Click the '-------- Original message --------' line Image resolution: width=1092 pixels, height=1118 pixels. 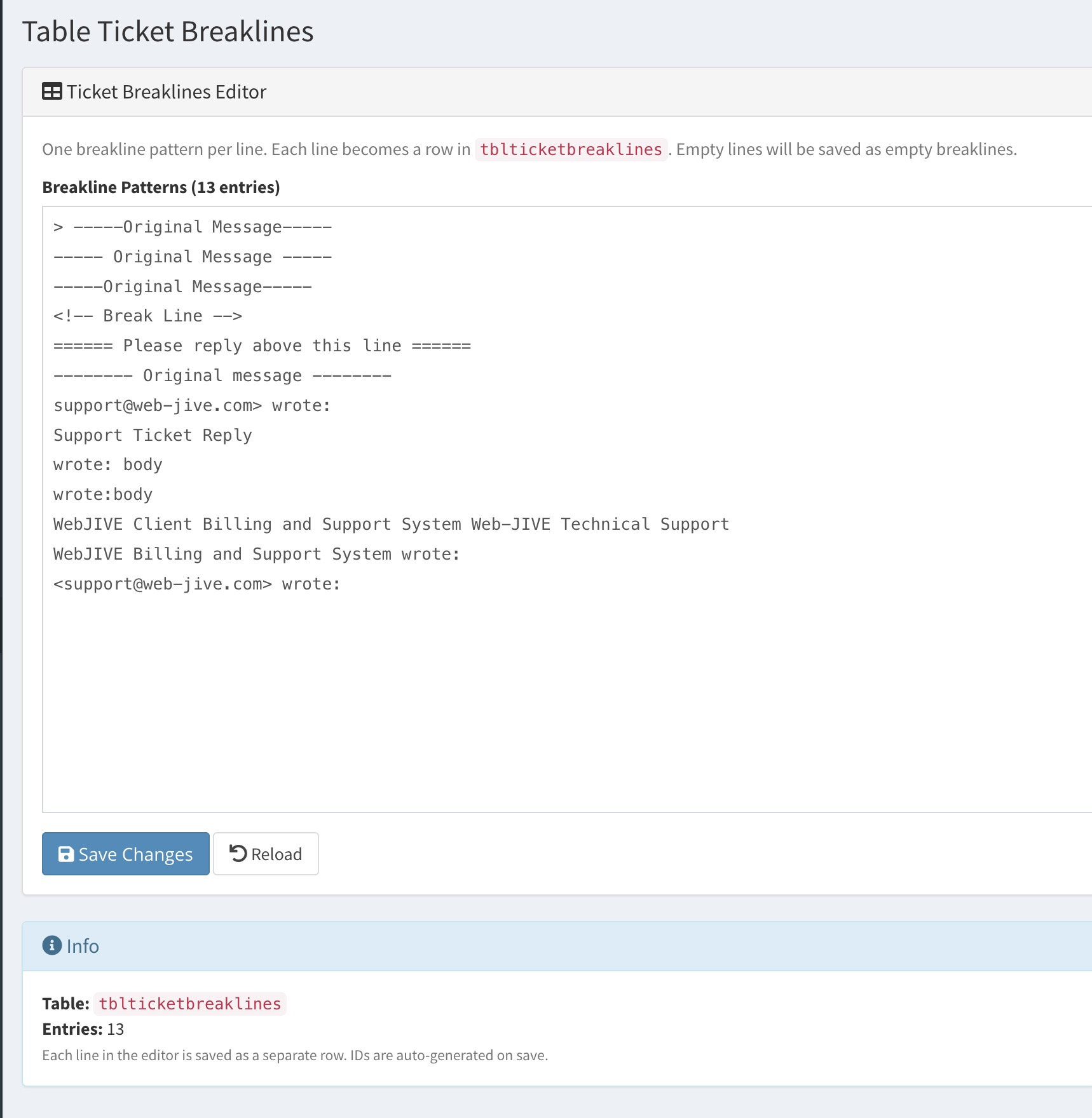(x=222, y=375)
